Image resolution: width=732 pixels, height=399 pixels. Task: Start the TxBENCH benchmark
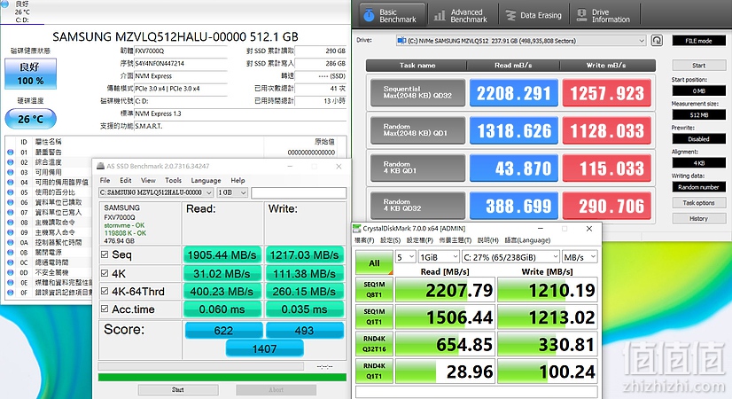point(698,66)
